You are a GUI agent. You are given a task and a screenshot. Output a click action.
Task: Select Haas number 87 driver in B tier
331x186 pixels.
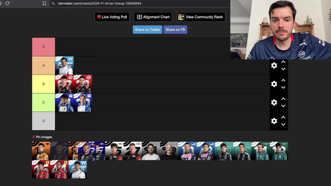64,84
